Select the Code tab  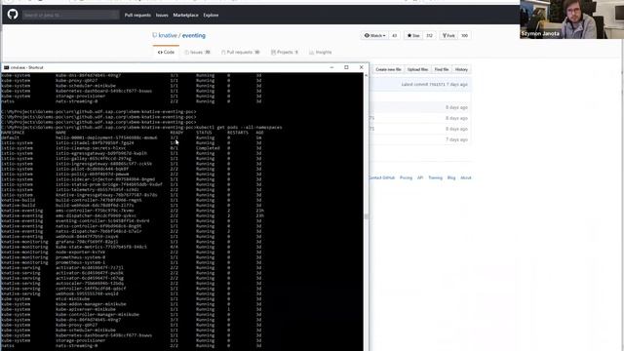click(166, 52)
